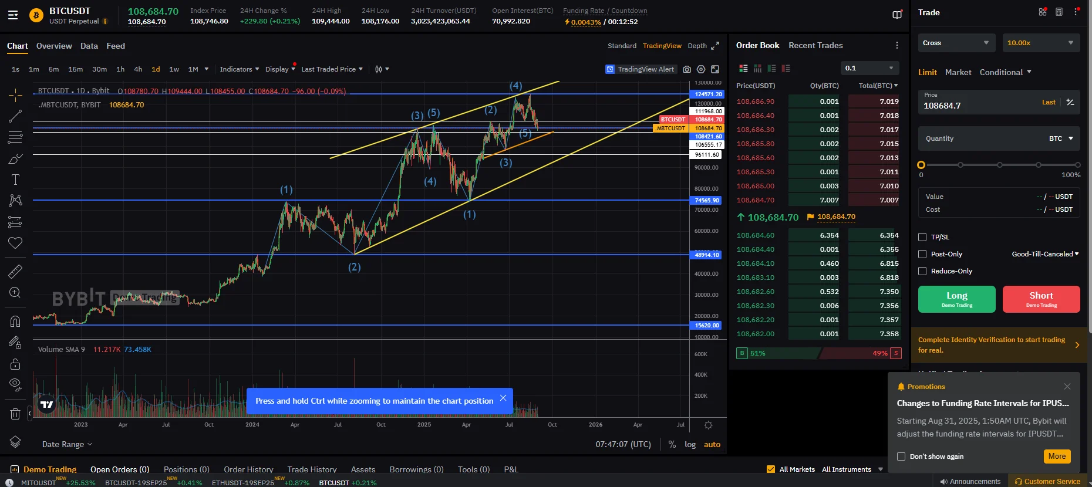Dismiss the Ctrl zoom hint tooltip
This screenshot has width=1092, height=487.
(503, 398)
